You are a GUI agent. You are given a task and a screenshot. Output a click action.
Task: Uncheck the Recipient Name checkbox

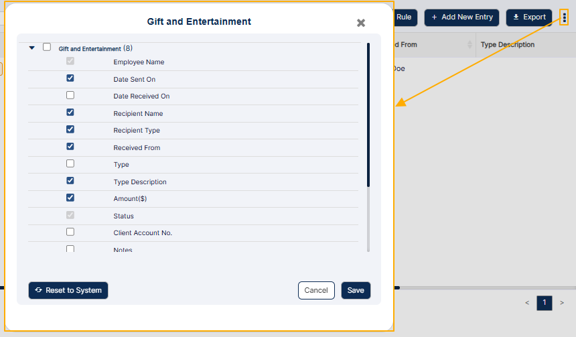pyautogui.click(x=70, y=112)
